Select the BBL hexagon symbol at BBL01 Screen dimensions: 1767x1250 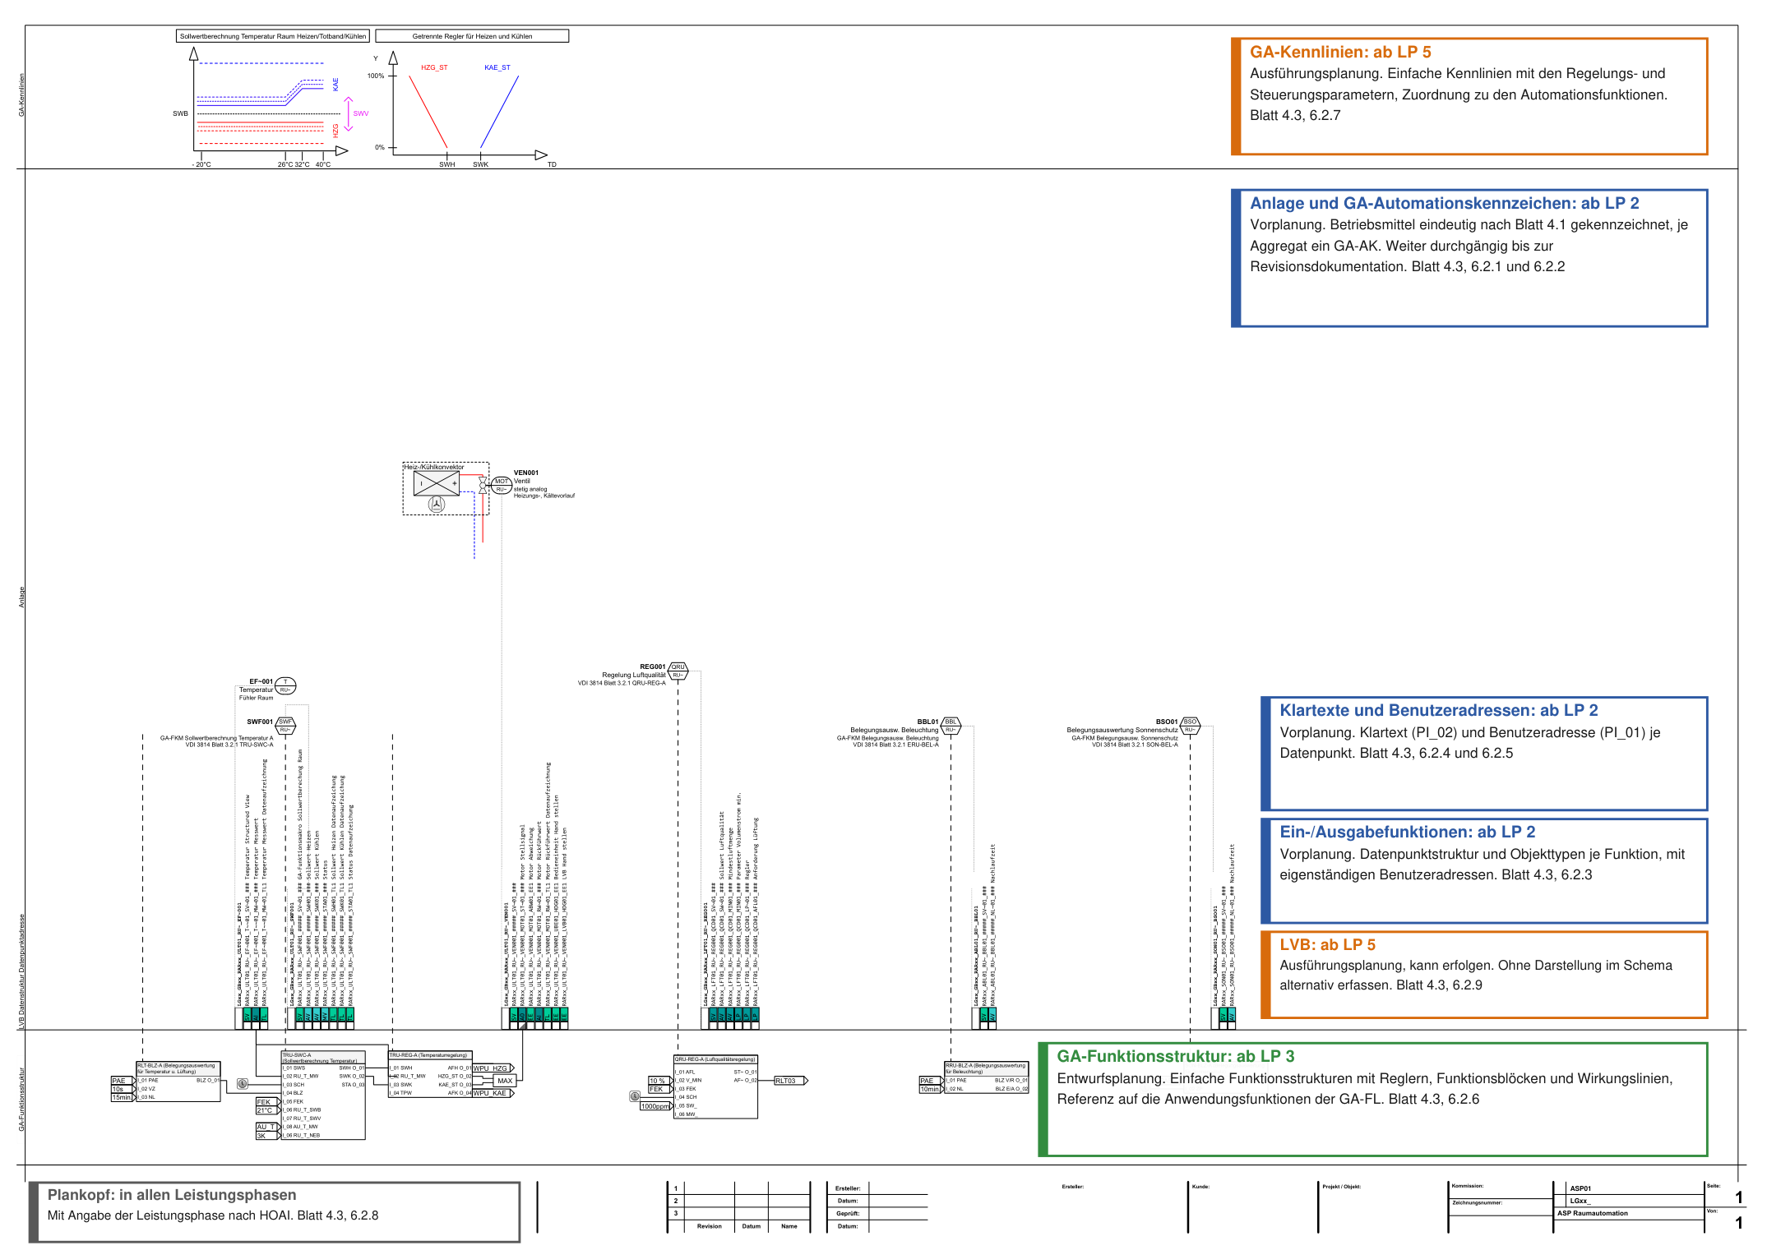pyautogui.click(x=951, y=726)
